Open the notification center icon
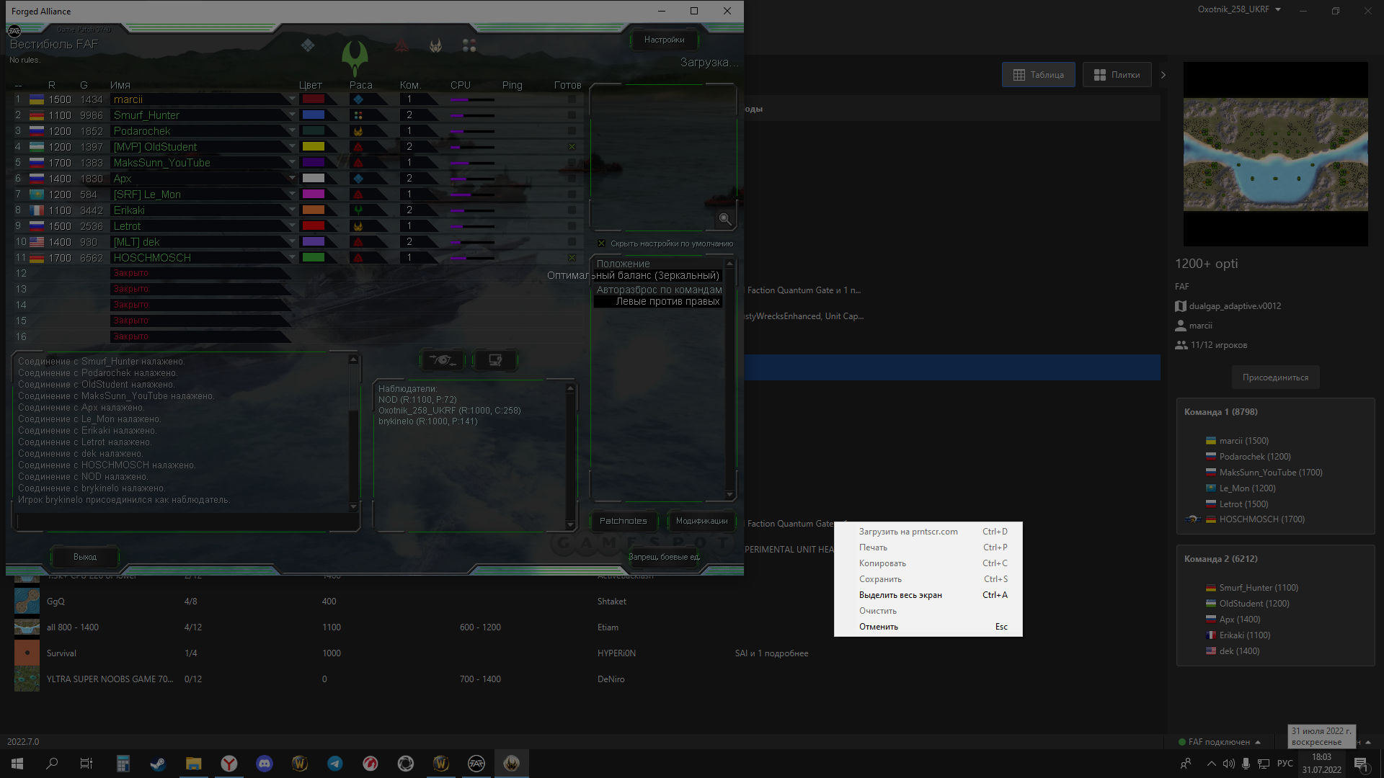Viewport: 1384px width, 778px height. (x=1361, y=764)
